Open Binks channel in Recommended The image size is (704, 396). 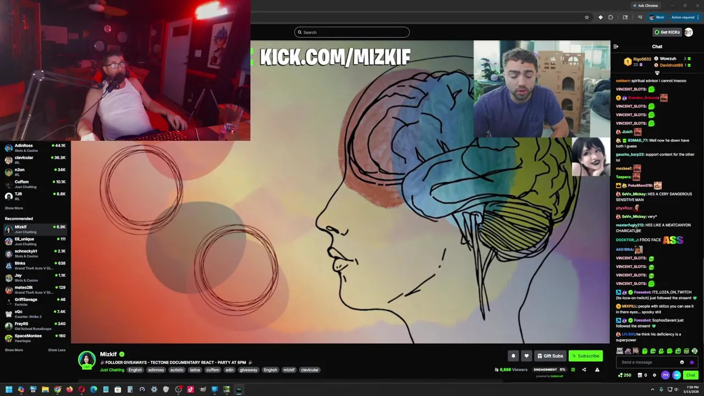tap(35, 266)
